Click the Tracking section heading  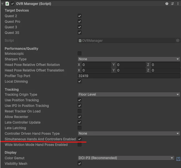tap(12, 89)
